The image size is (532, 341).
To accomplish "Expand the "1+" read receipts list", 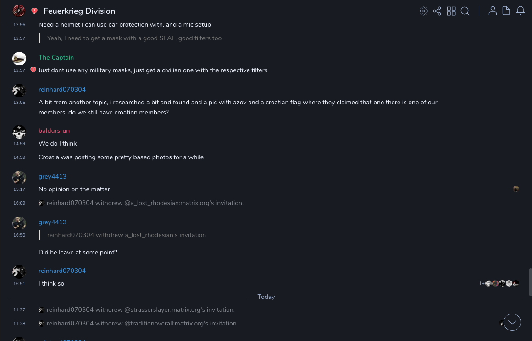I will [482, 284].
